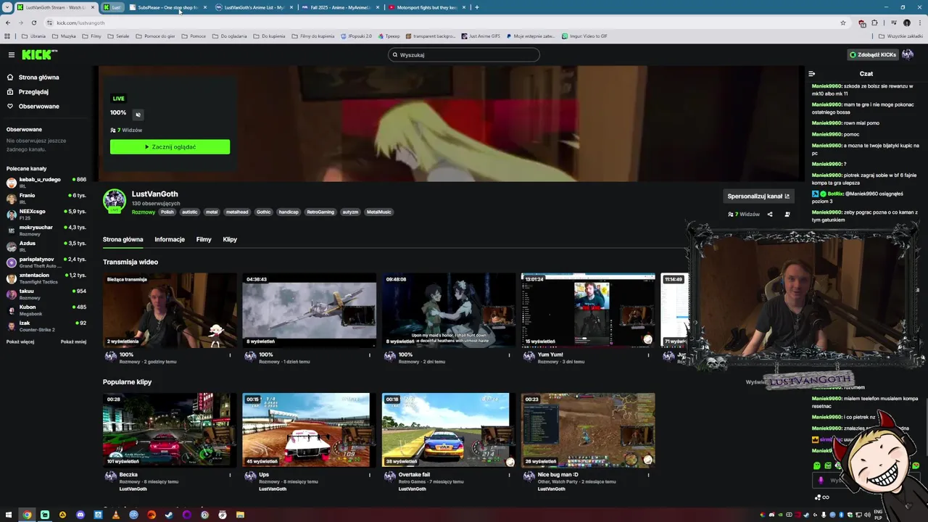The height and width of the screenshot is (522, 928).
Task: Click the Rozmowy category link
Action: click(144, 212)
